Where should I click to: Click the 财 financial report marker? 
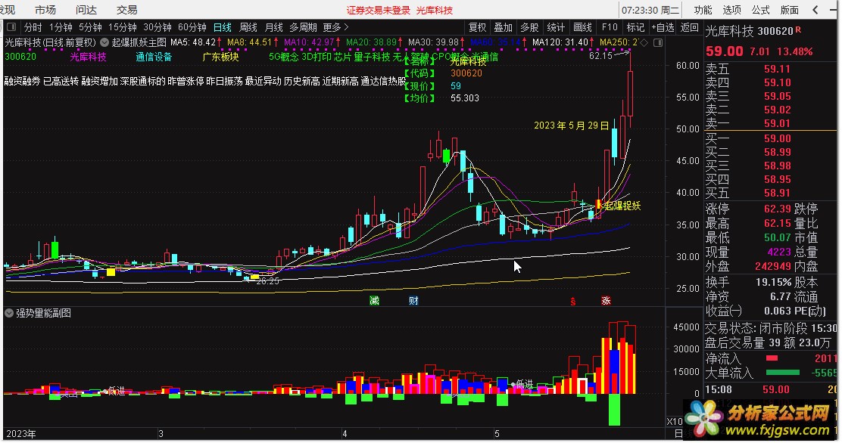[x=413, y=300]
